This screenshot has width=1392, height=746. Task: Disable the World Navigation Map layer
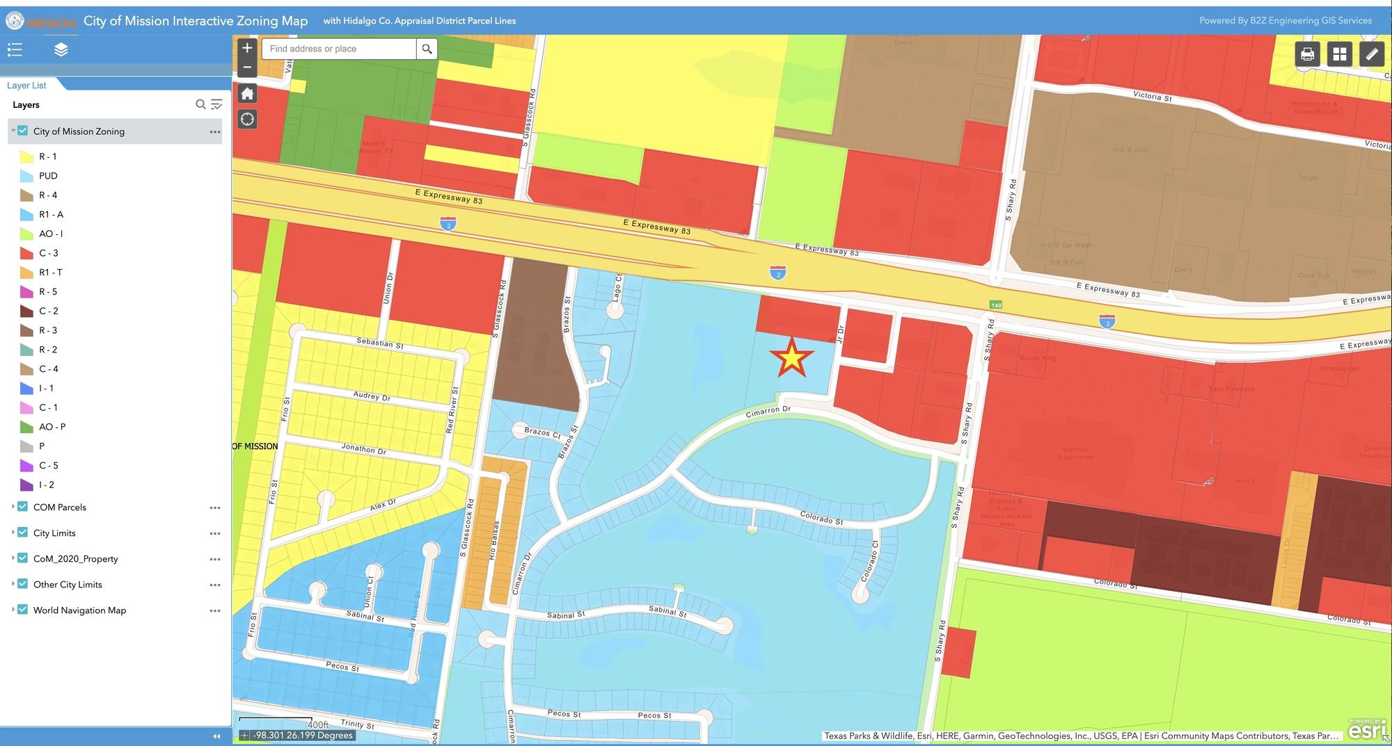23,610
